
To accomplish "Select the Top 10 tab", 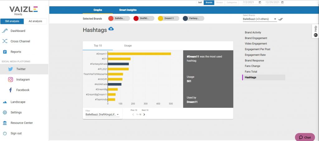I will coord(98,46).
